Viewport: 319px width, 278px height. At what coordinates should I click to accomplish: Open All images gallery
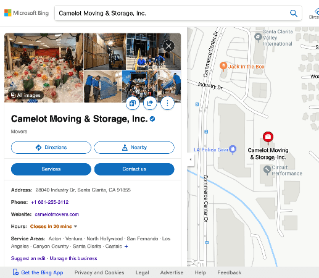click(26, 95)
